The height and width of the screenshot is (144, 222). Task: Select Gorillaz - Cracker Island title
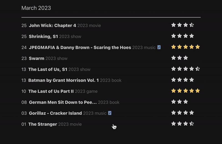click(56, 113)
